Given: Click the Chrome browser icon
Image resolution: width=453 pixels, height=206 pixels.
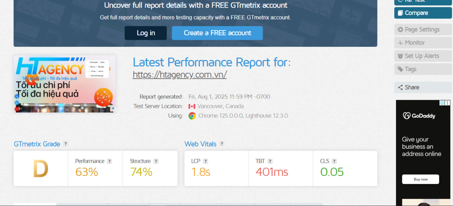Looking at the screenshot, I should tap(192, 116).
